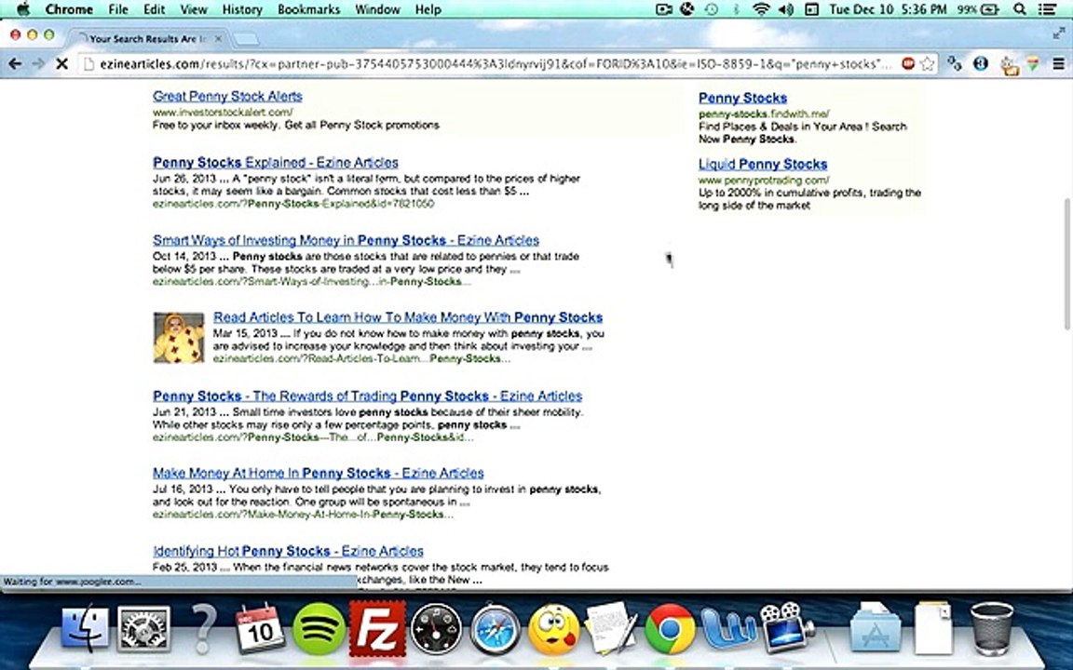Image resolution: width=1073 pixels, height=670 pixels.
Task: Open System Preferences from the Dock
Action: [143, 629]
